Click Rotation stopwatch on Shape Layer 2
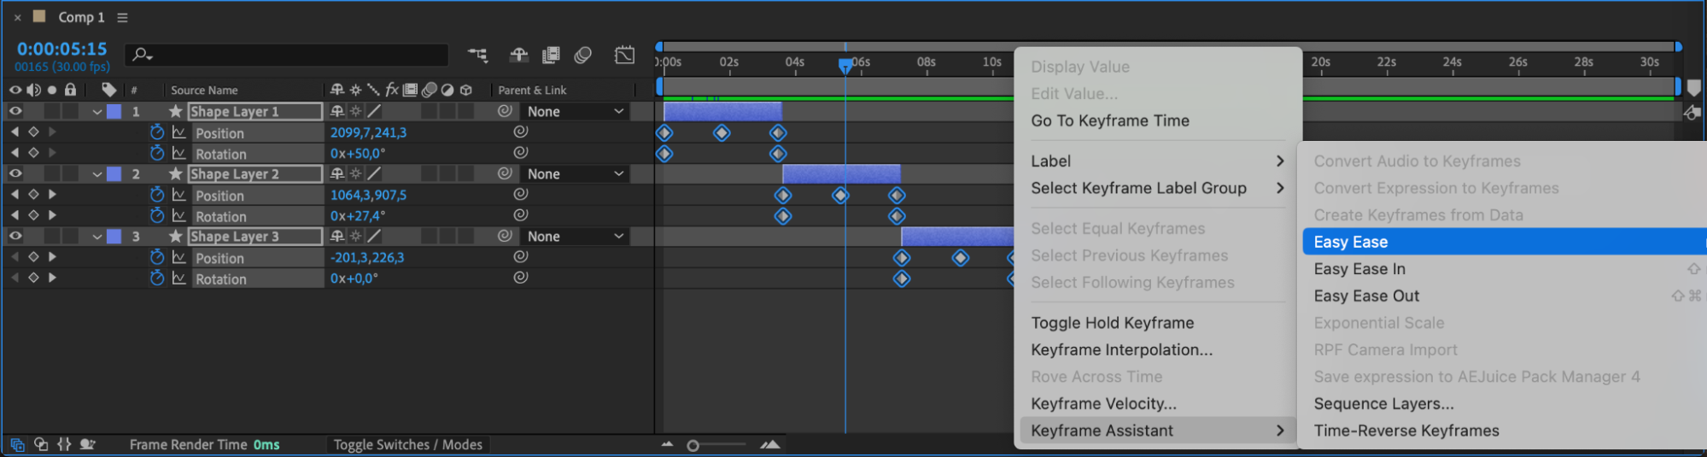Screen dimensions: 1707x457 157,216
